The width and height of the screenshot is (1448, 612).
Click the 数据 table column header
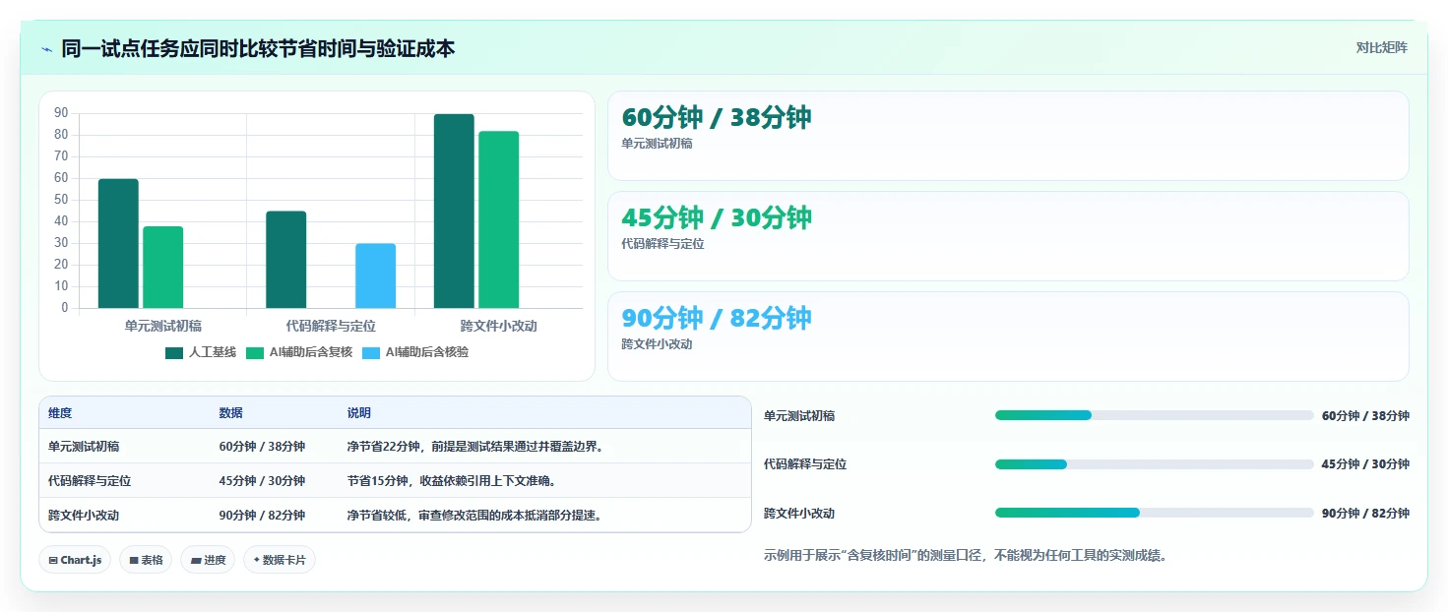231,413
